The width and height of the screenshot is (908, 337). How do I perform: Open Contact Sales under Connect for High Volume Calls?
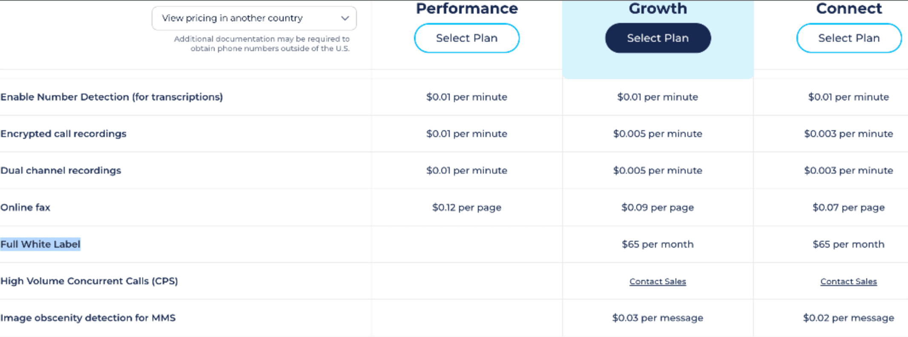coord(848,281)
